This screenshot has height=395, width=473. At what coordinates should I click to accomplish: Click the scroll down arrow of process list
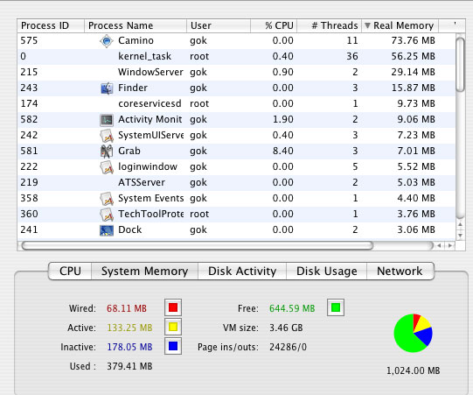461,235
